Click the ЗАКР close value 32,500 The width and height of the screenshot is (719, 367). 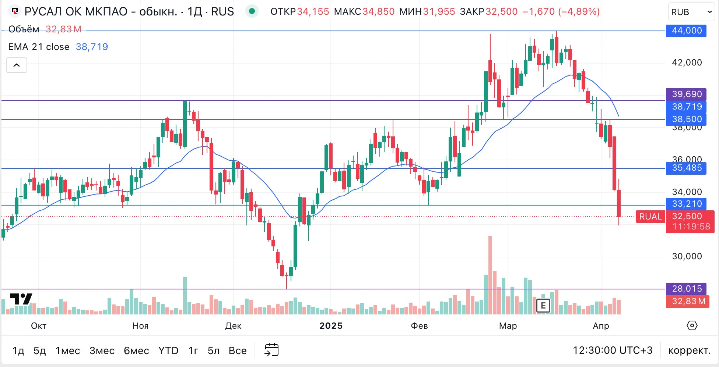click(x=502, y=11)
